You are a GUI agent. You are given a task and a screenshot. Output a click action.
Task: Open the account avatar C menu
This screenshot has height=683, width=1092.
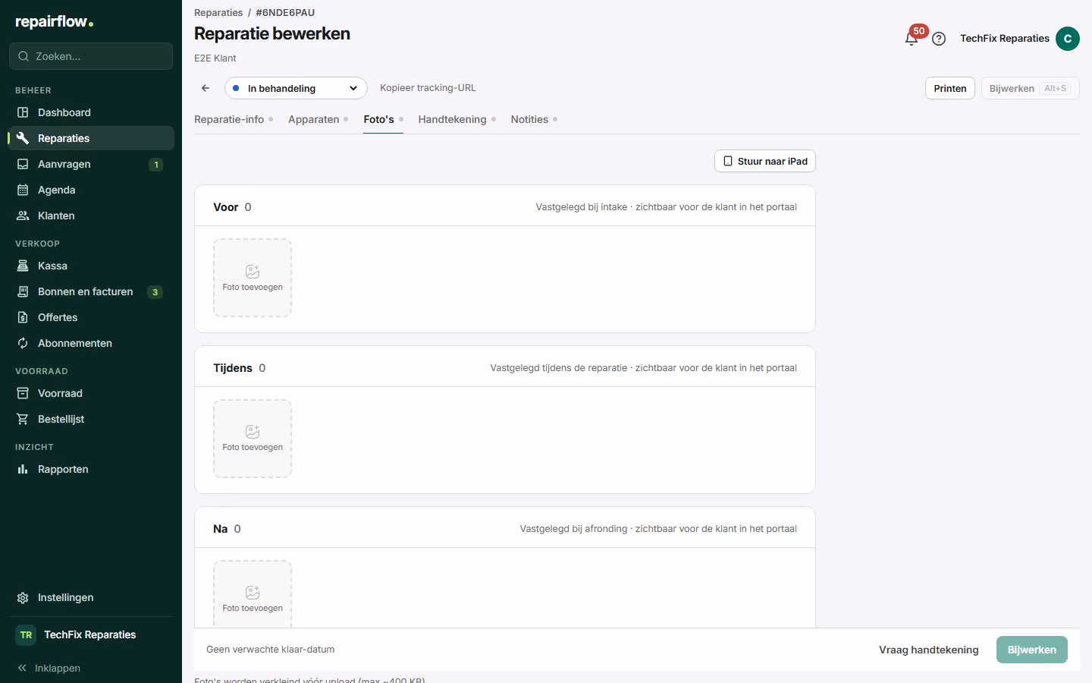[x=1068, y=39]
